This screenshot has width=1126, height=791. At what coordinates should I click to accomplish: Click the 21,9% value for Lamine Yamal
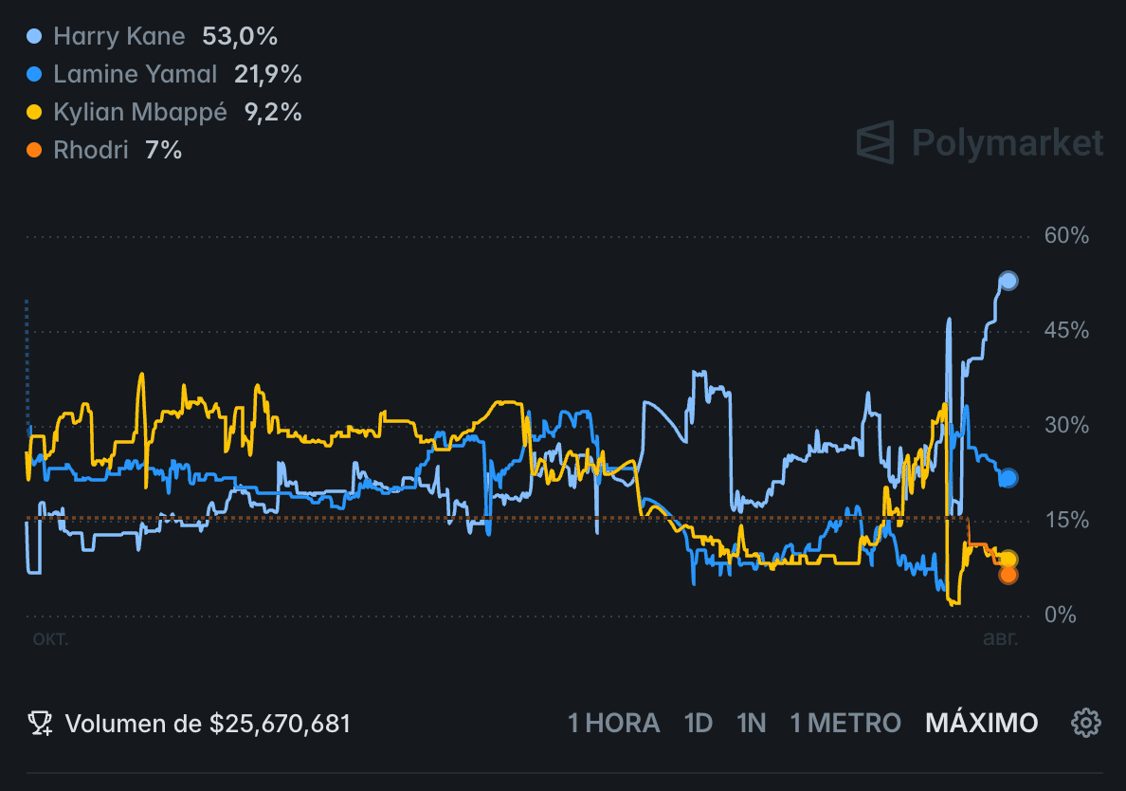click(x=268, y=74)
